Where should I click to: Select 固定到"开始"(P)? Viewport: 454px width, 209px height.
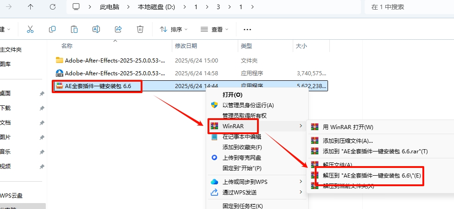(242, 168)
